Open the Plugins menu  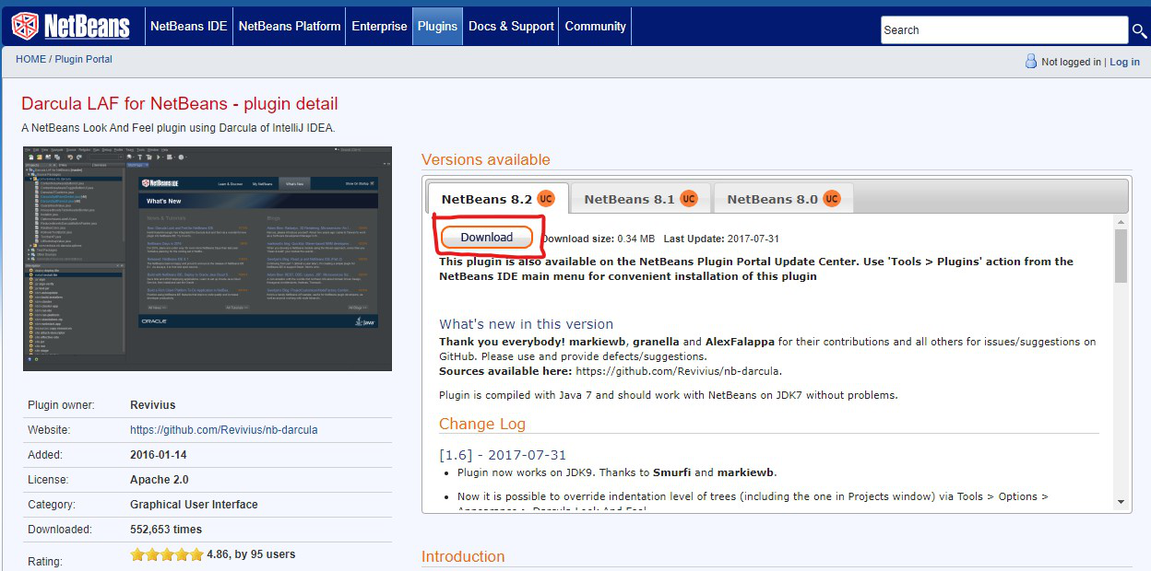click(437, 26)
